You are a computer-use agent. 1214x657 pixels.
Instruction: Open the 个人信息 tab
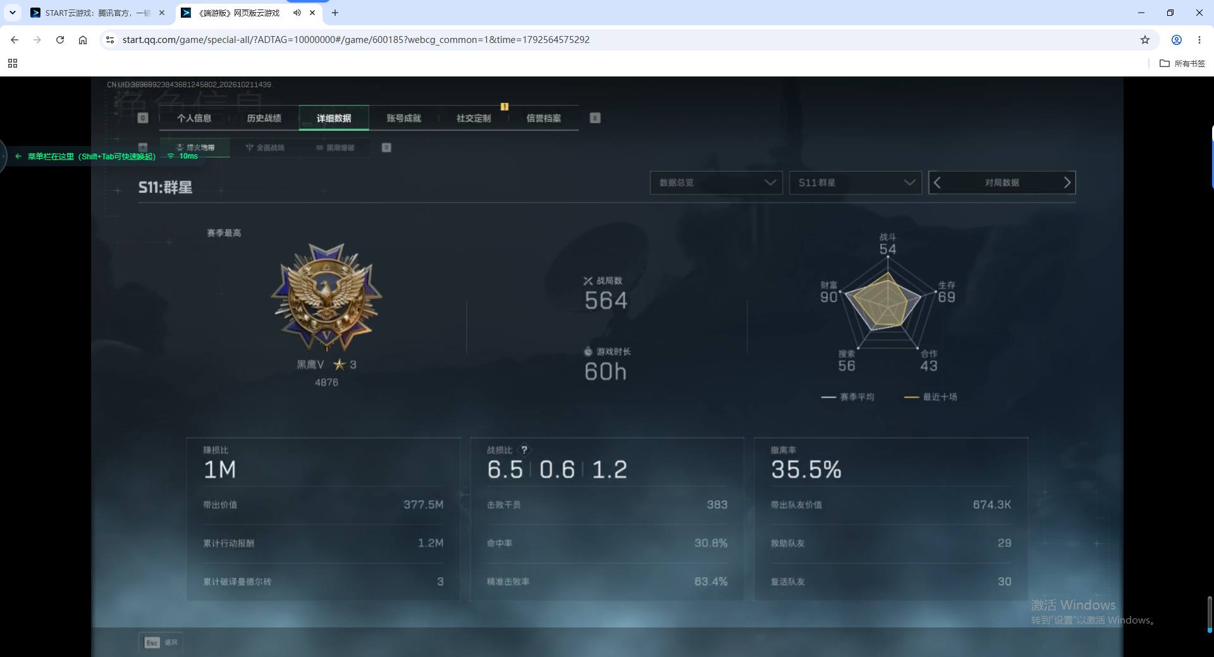[x=194, y=118]
